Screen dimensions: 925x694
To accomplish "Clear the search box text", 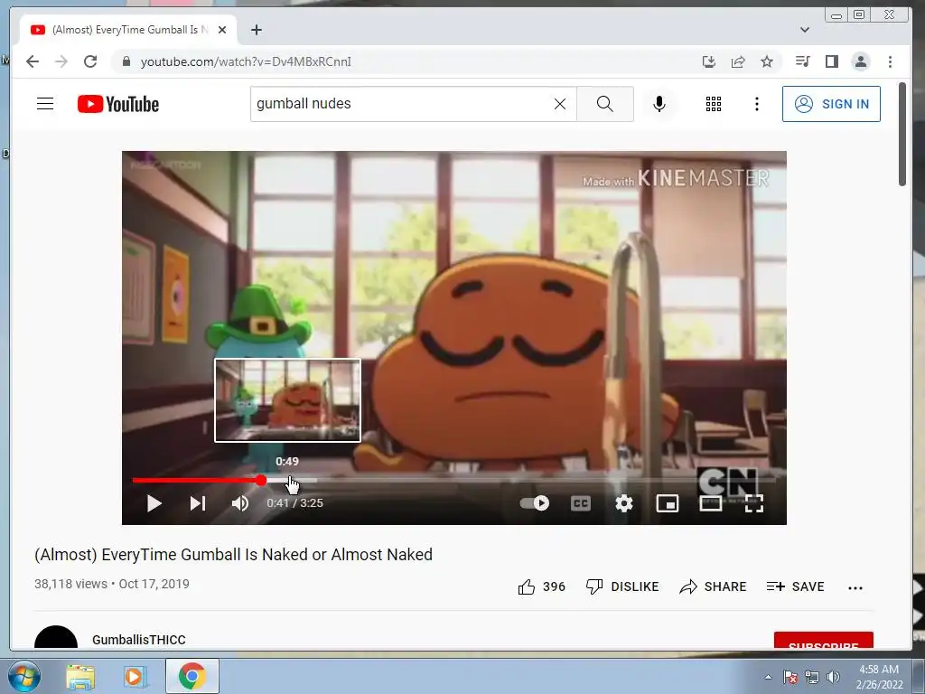I will point(560,104).
